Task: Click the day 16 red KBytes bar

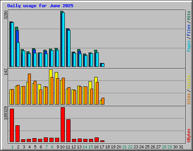Action: coord(97,140)
